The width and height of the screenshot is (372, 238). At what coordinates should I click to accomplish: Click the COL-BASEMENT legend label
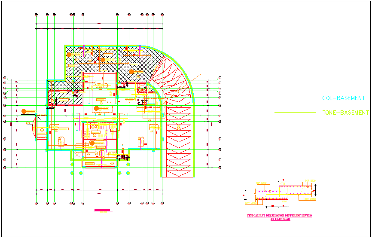point(343,98)
